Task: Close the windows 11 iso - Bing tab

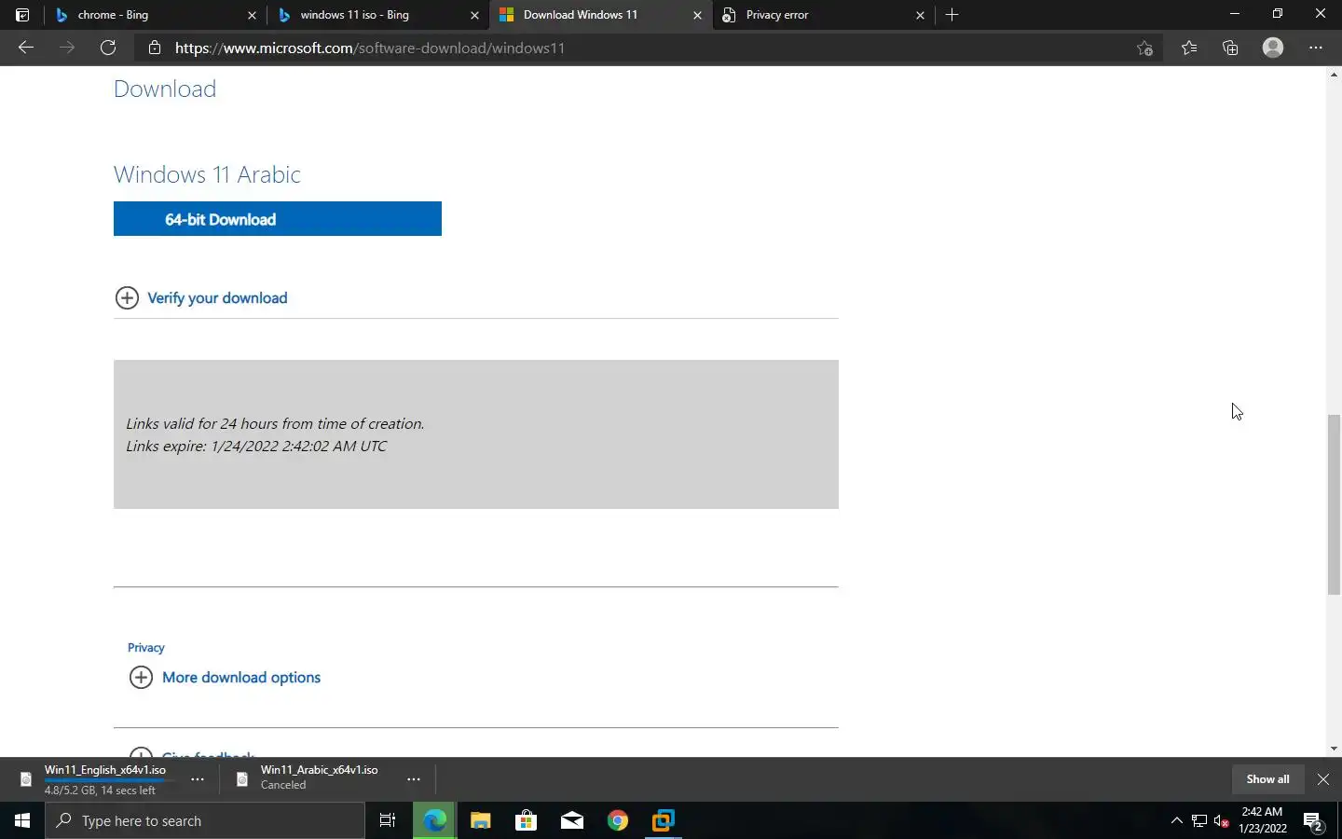Action: click(x=474, y=15)
